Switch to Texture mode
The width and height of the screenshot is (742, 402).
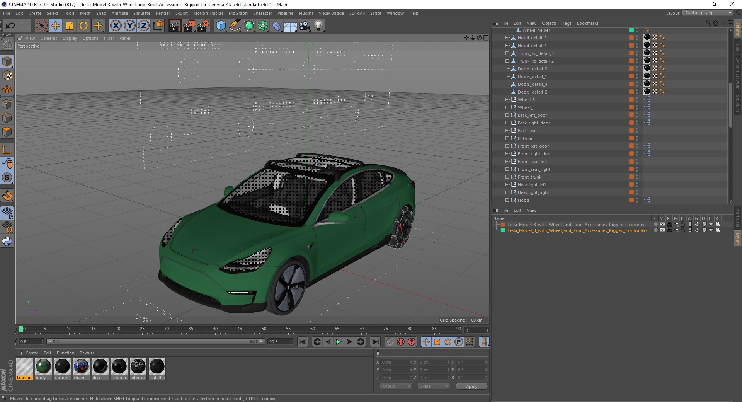point(7,75)
